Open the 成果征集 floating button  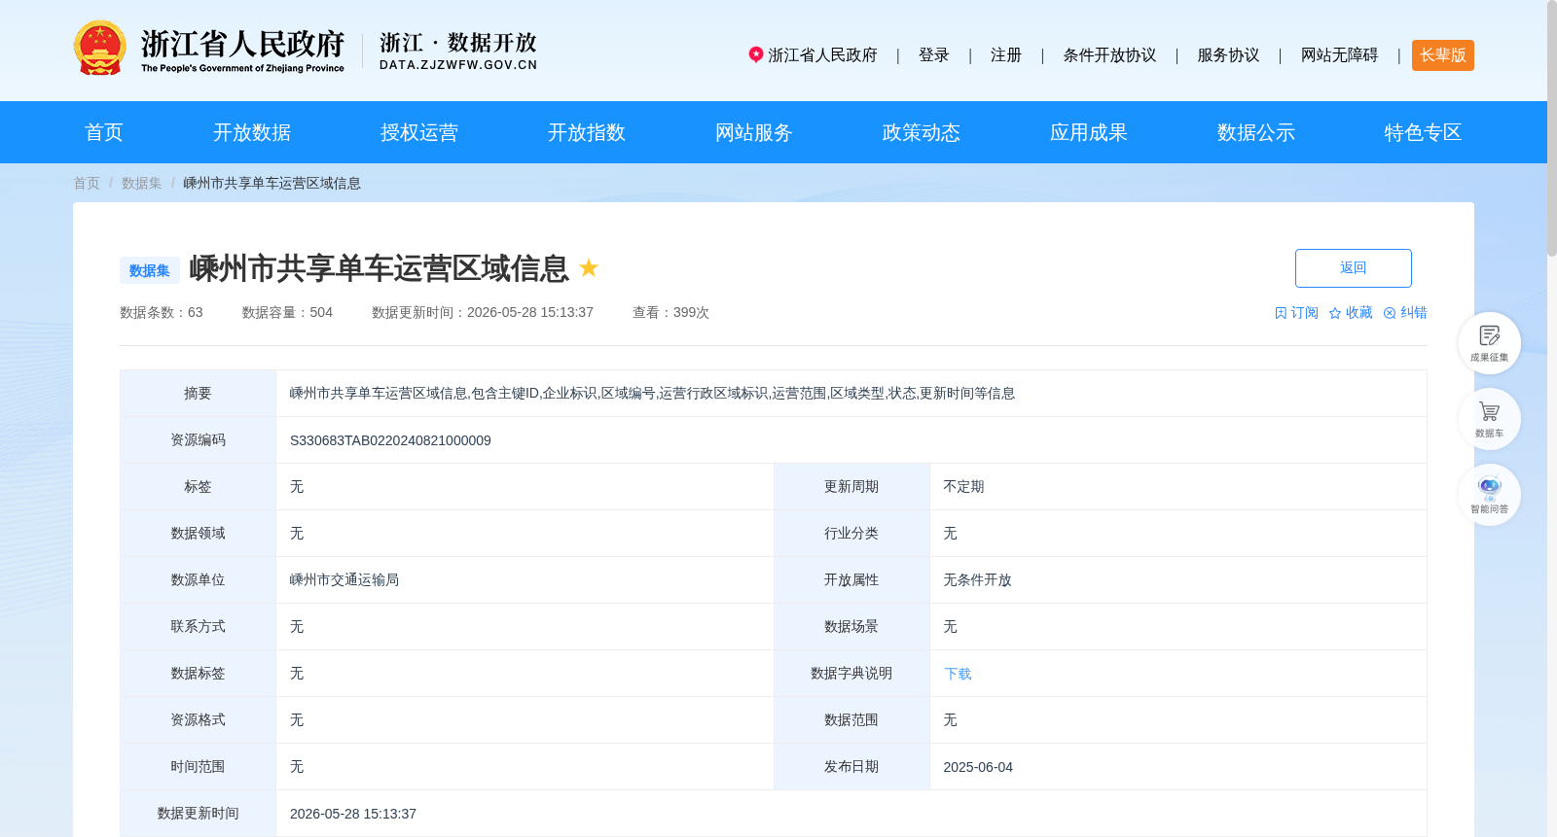(1489, 343)
